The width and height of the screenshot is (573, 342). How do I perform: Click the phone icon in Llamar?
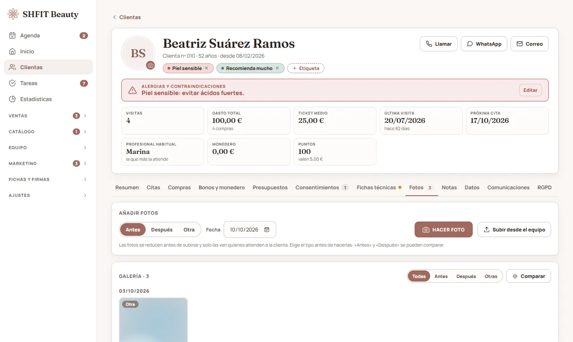click(429, 44)
